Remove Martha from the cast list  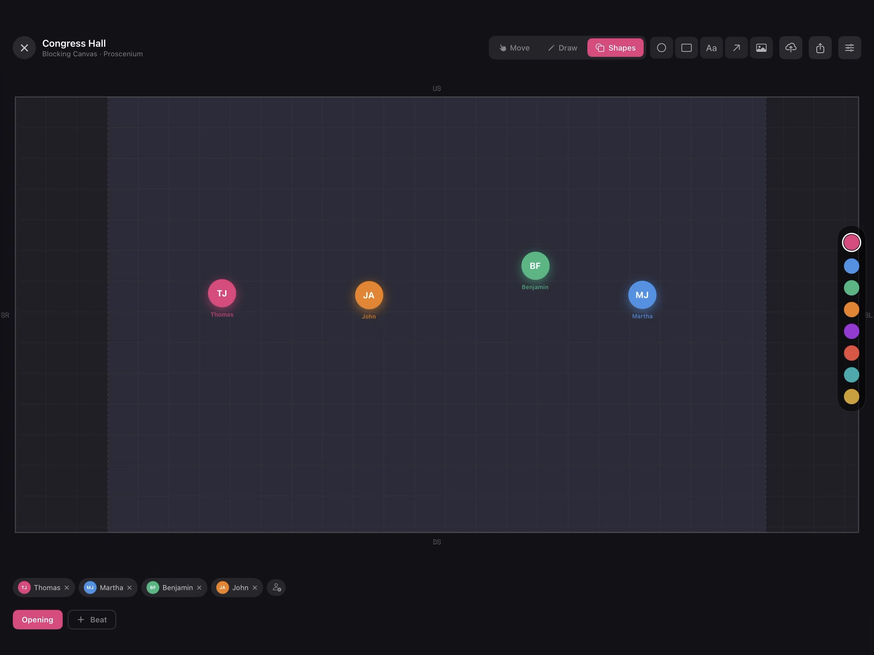[x=130, y=588]
